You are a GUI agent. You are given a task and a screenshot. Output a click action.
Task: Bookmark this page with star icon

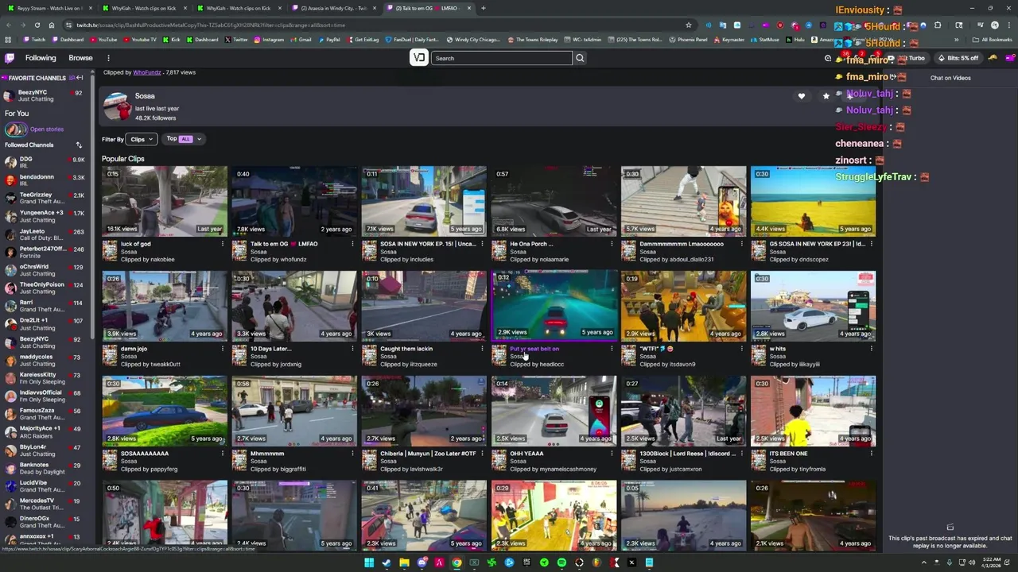(x=689, y=25)
